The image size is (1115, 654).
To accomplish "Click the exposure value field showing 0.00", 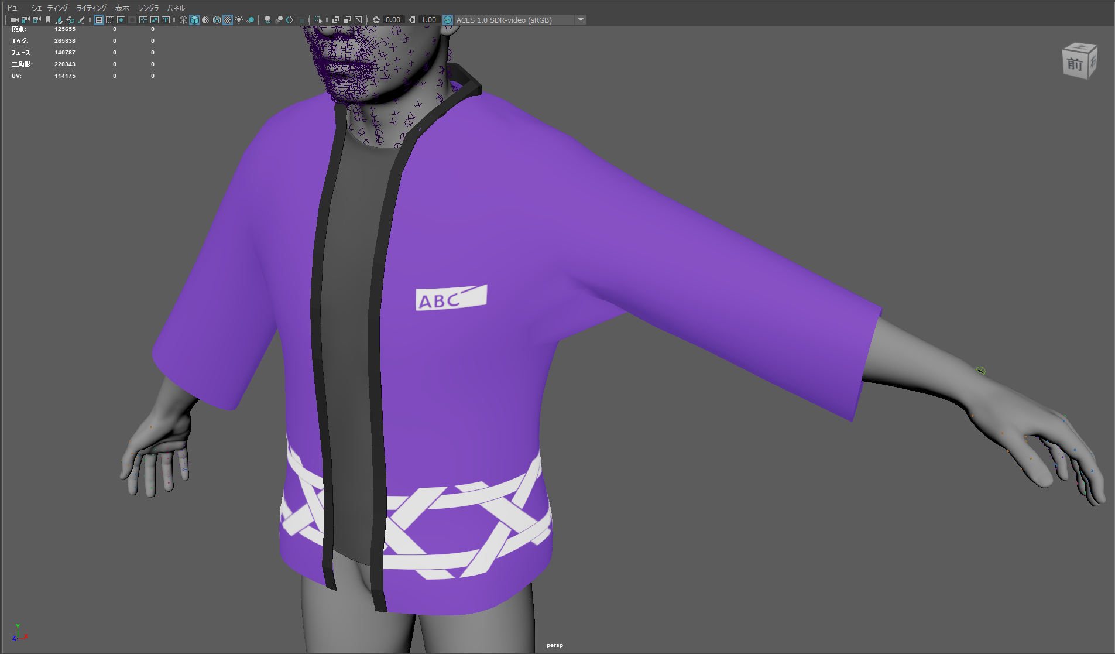I will (x=393, y=20).
